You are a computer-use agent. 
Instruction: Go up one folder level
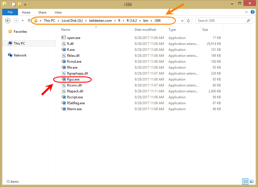tap(29, 21)
